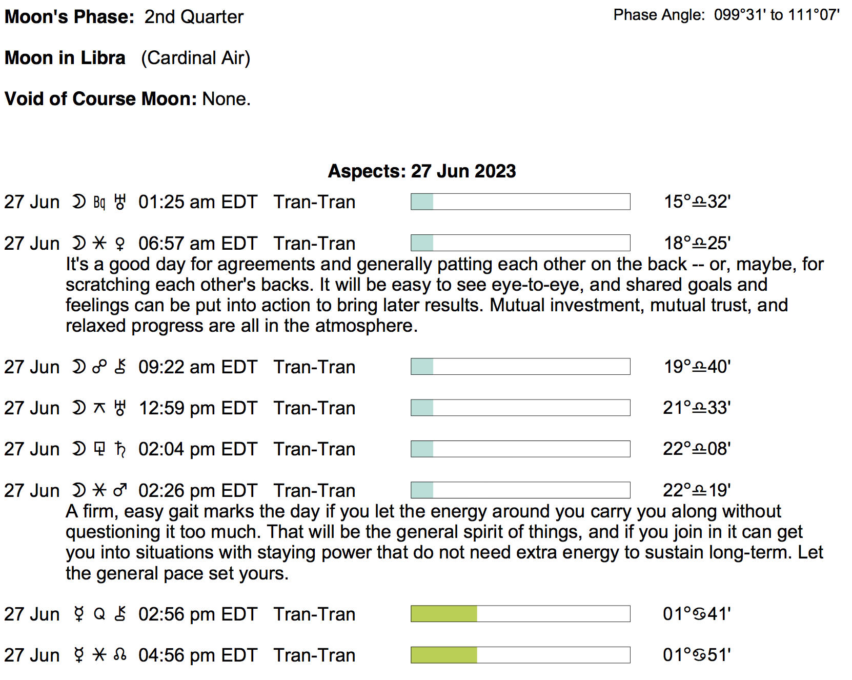Image resolution: width=852 pixels, height=680 pixels.
Task: Select the North Node symbol in the 04:56 pm row
Action: [x=120, y=655]
